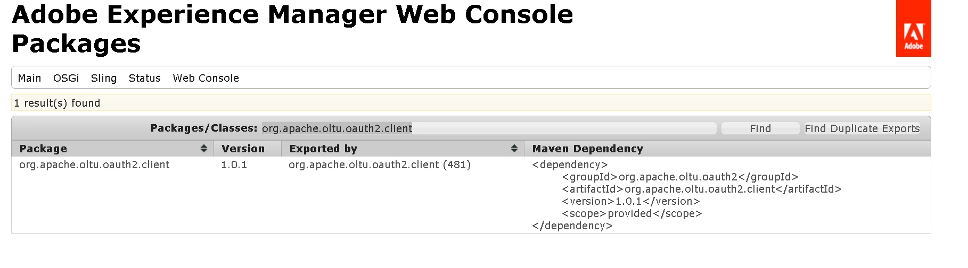Click the Adobe logo icon
968x268 pixels.
point(913,28)
